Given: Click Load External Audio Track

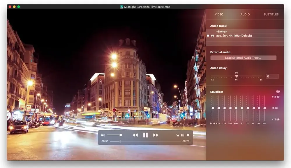Looking at the screenshot, I should [x=244, y=58].
